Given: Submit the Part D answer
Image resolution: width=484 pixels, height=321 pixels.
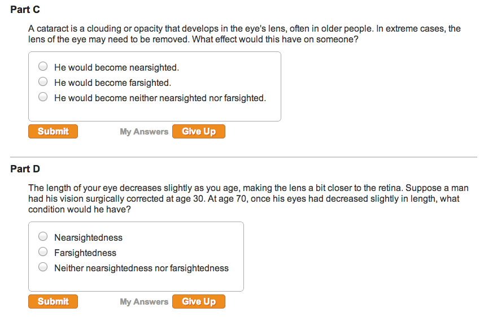Looking at the screenshot, I should (x=53, y=302).
